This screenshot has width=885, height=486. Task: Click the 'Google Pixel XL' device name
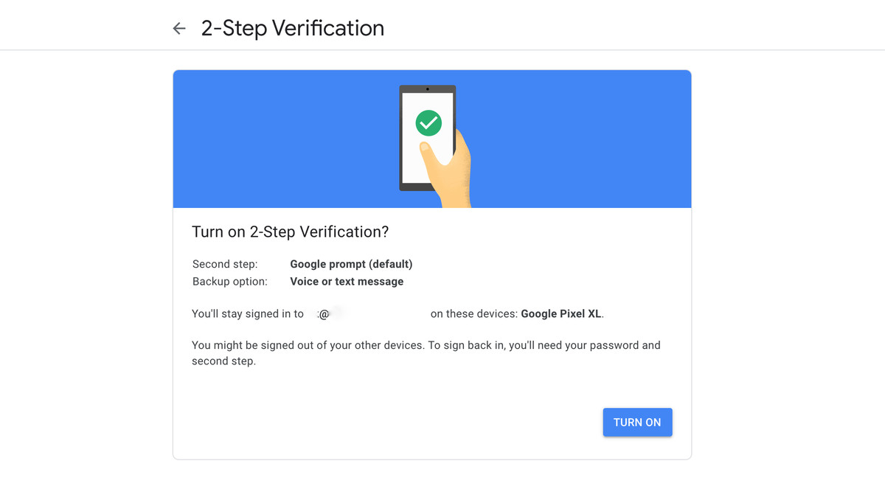pos(561,313)
